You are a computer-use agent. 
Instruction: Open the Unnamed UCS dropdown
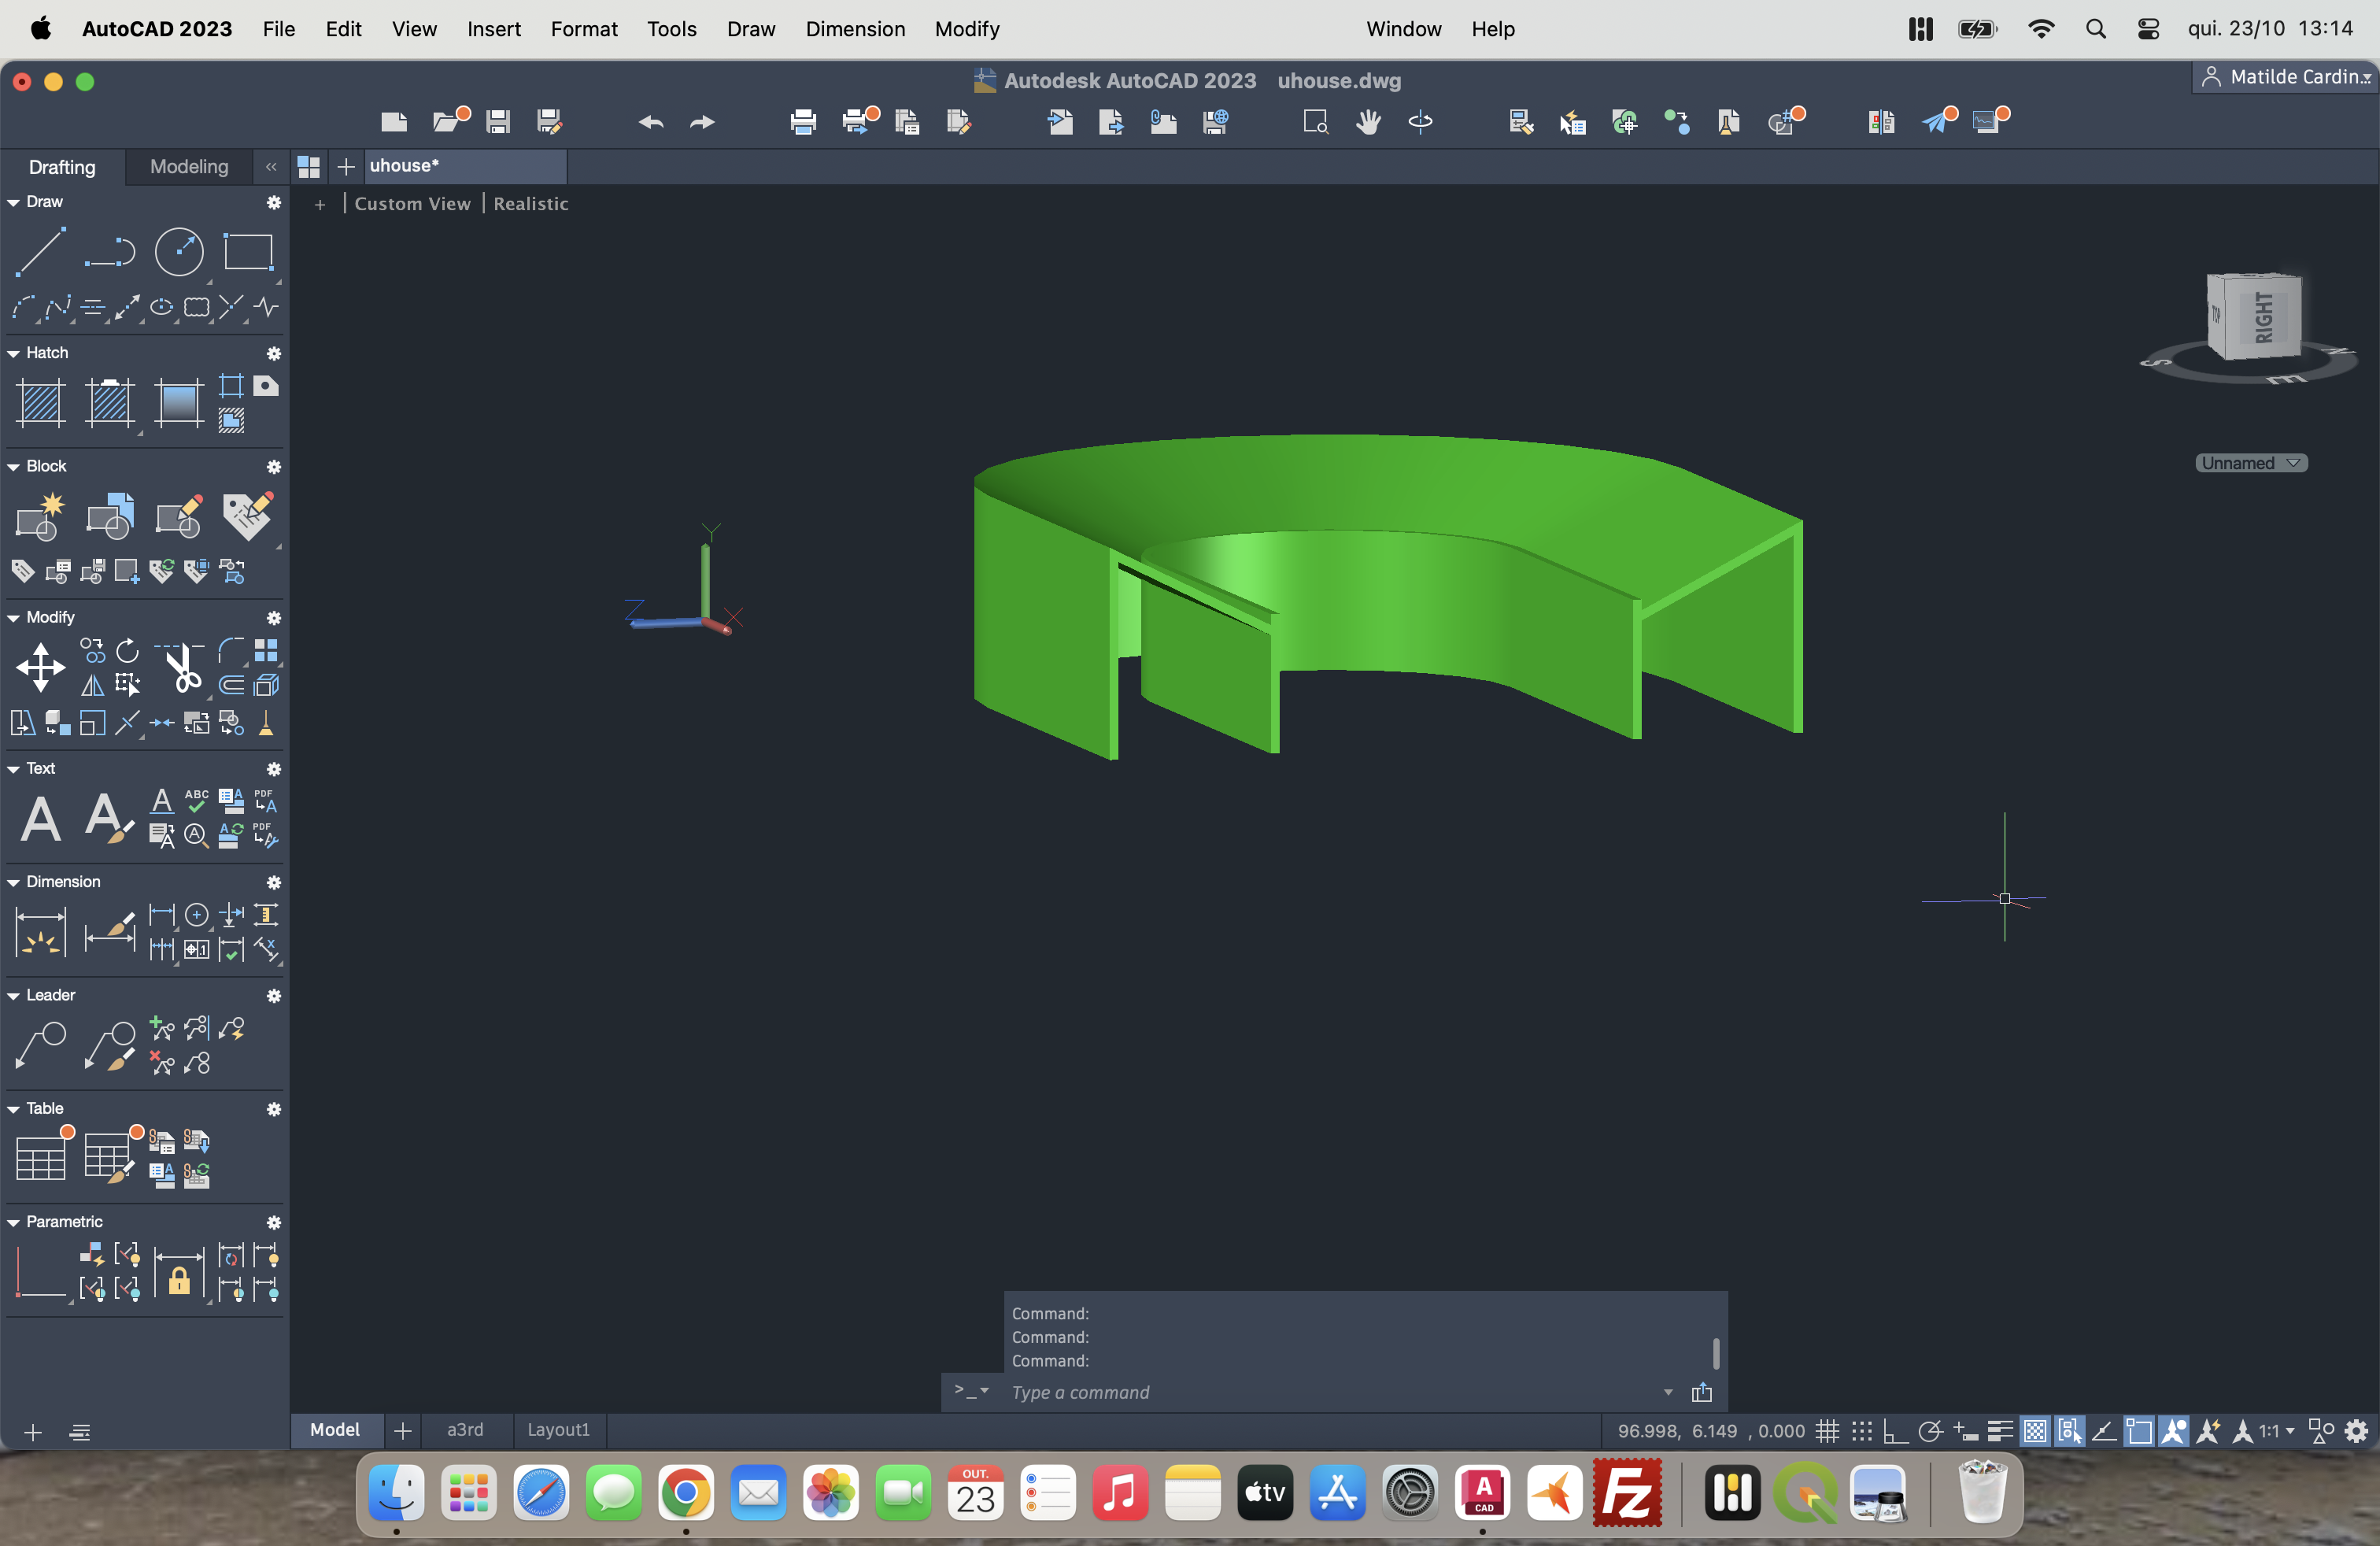(2251, 463)
